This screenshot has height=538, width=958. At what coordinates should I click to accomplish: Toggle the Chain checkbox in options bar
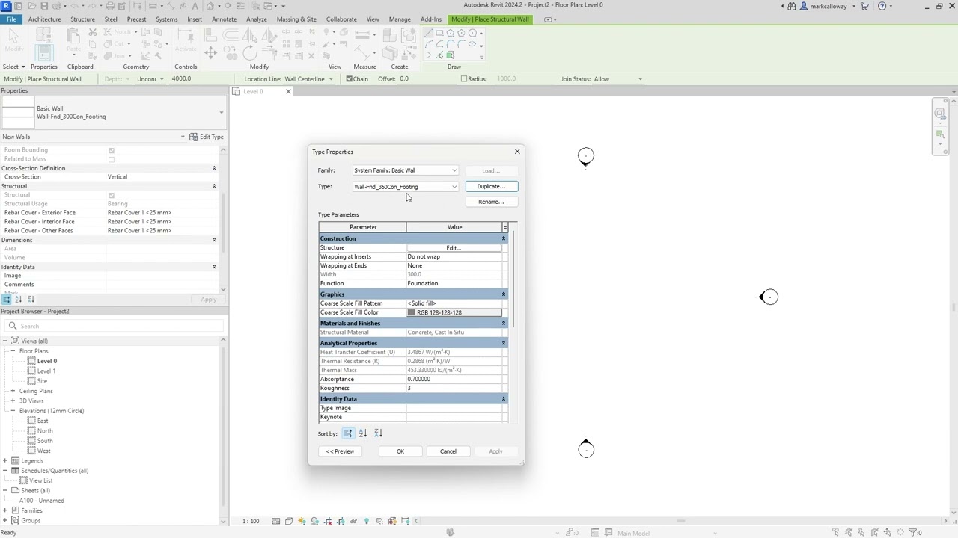pos(349,78)
